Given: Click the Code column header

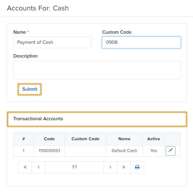Looking at the screenshot, I should click(49, 139).
